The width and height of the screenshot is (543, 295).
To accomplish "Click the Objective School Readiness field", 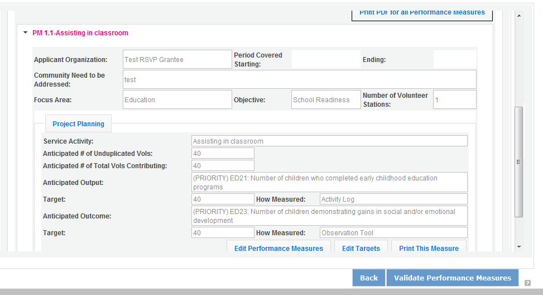I will point(326,99).
